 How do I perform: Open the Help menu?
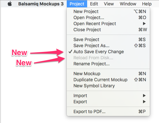tap(147, 4)
